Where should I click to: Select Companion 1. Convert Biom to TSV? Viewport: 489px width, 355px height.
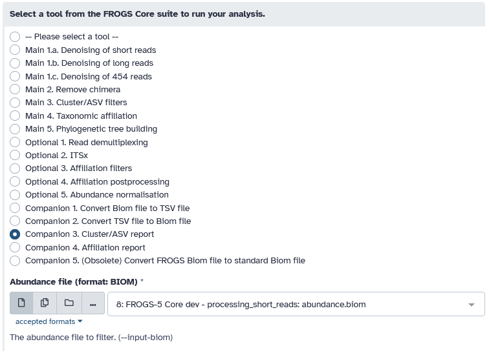(x=15, y=208)
